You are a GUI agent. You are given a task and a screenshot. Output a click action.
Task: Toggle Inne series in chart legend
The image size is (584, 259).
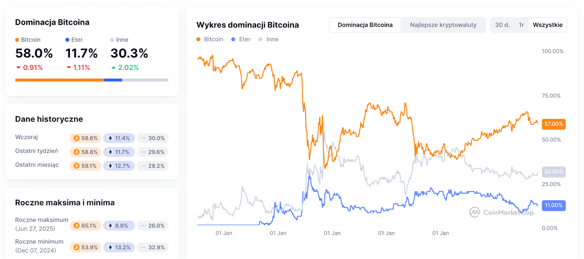[268, 39]
